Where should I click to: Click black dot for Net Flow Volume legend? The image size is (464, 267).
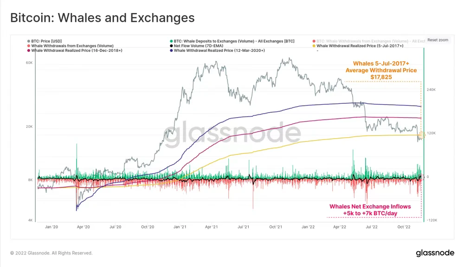pyautogui.click(x=171, y=46)
